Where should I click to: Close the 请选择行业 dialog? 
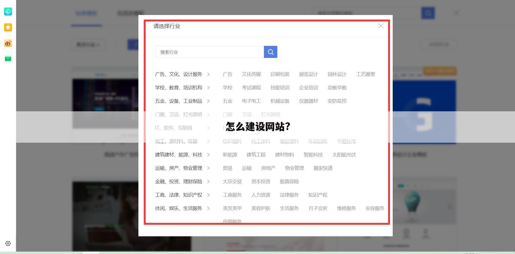pos(381,26)
